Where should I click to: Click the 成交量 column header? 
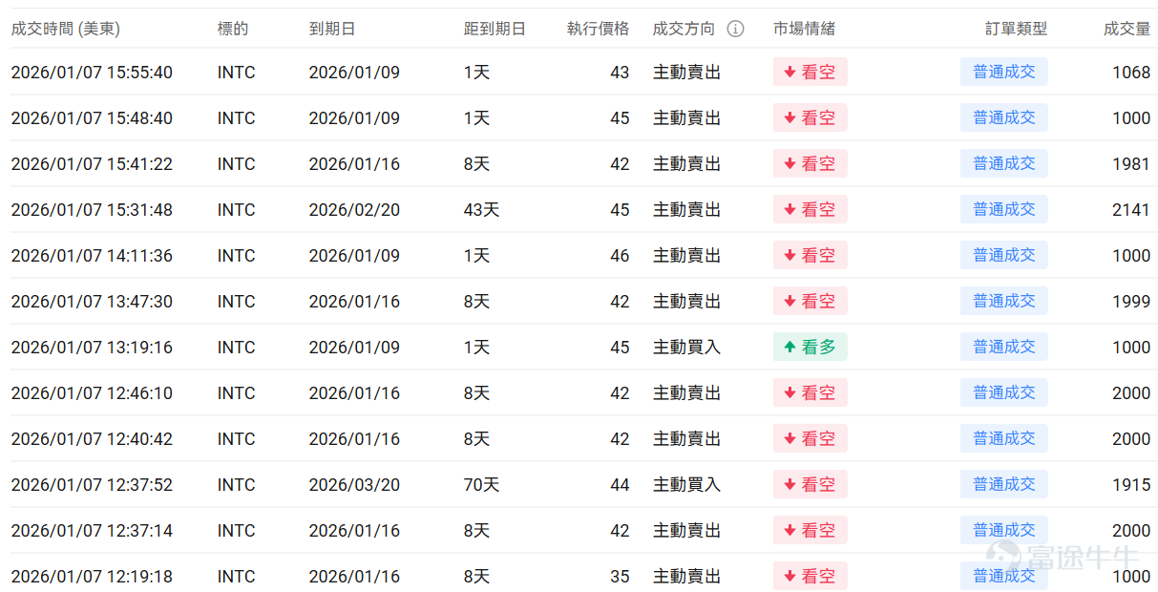[1127, 29]
